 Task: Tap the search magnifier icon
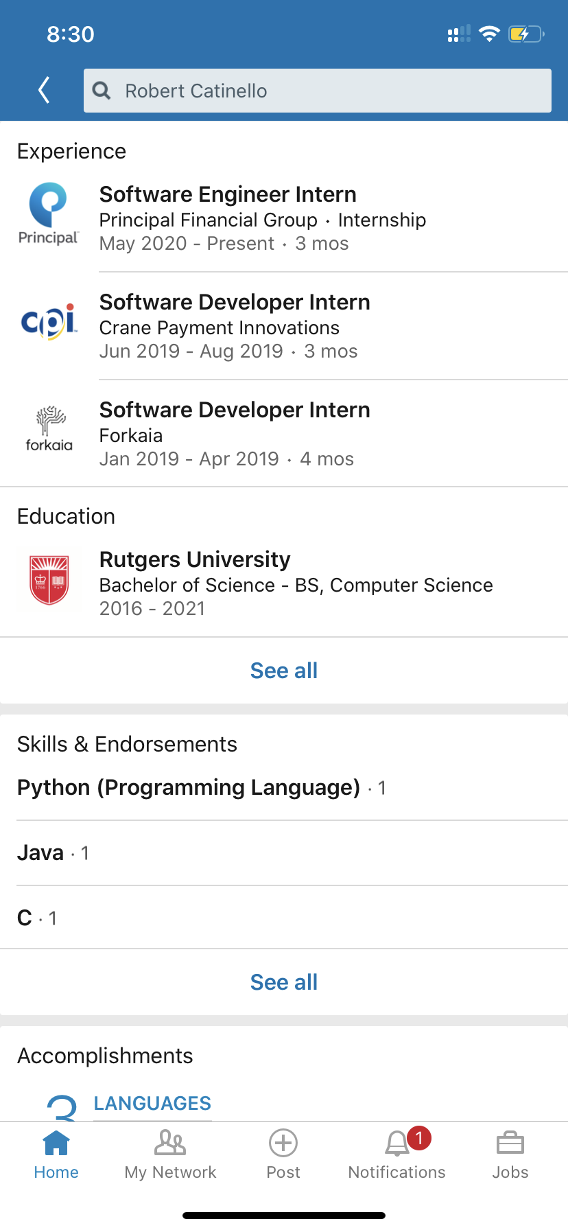pos(102,90)
